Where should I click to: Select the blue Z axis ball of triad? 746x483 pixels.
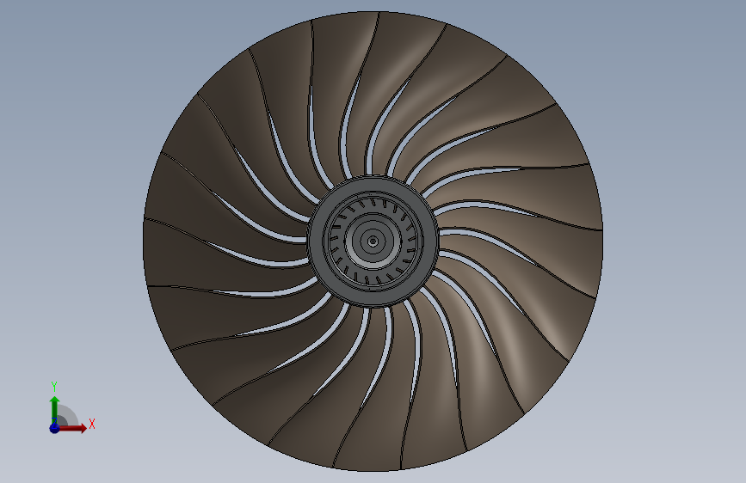54,428
